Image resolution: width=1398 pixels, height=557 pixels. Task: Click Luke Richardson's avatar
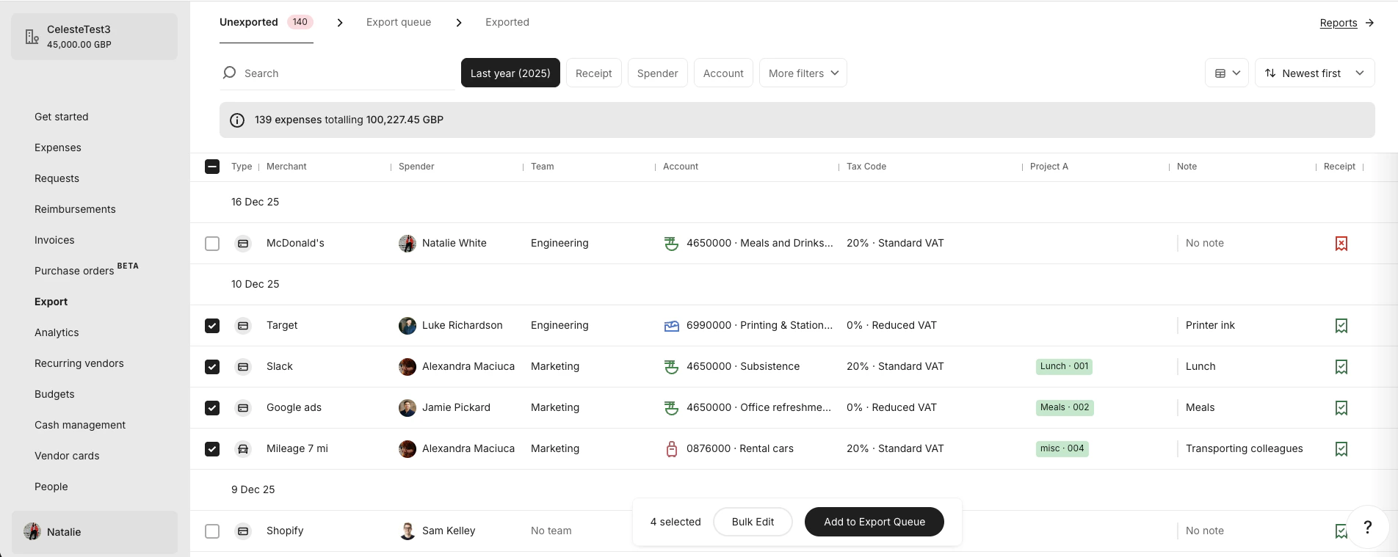click(408, 326)
